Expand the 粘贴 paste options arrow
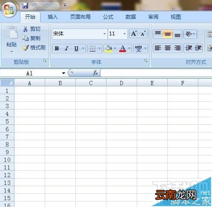Image resolution: width=212 pixels, height=207 pixels. (11, 52)
